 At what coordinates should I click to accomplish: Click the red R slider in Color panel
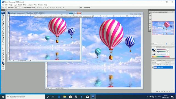click(x=161, y=49)
